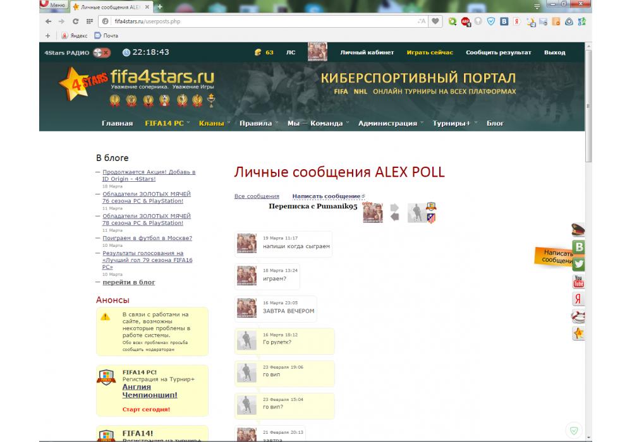This screenshot has height=442, width=632.
Task: Click Играть сейчас
Action: [430, 52]
